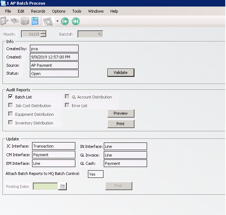Click the IN Interface field 'Line'
This screenshot has width=226, height=215.
click(125, 146)
